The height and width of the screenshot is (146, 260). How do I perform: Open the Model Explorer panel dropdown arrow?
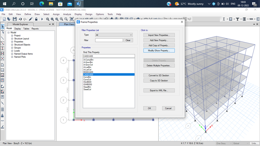pos(50,24)
